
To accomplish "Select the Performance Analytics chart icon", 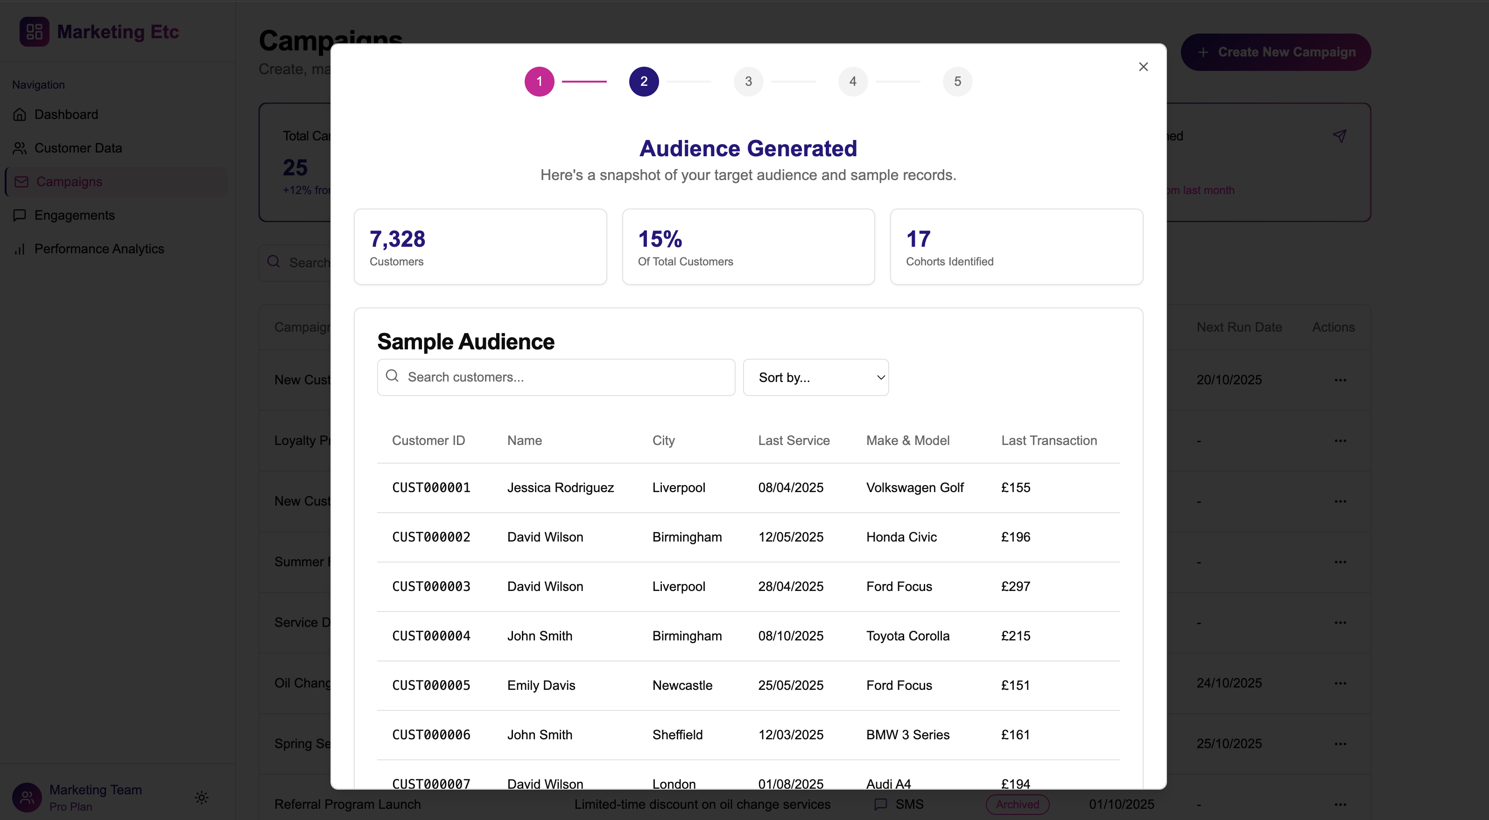I will coord(20,249).
